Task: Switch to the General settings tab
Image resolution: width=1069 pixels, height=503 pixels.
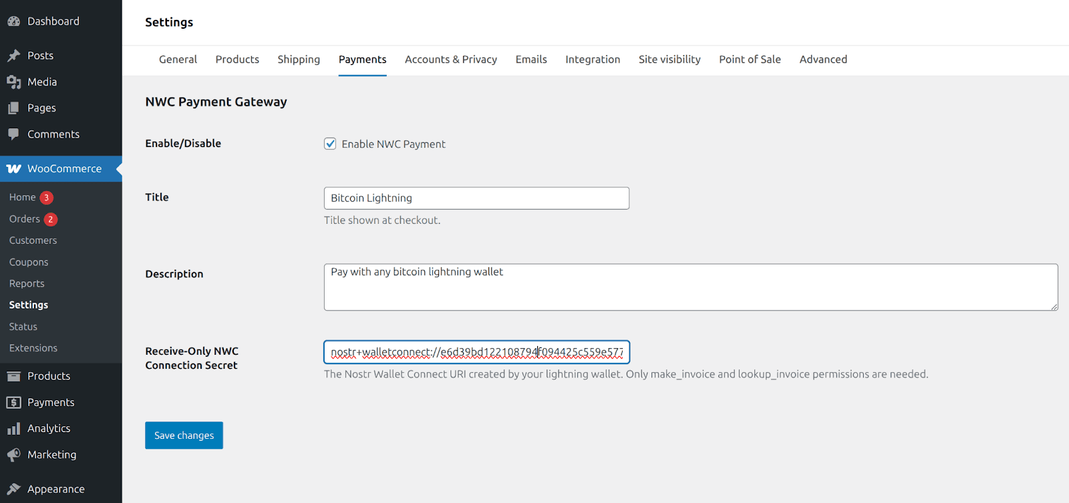Action: pos(178,59)
